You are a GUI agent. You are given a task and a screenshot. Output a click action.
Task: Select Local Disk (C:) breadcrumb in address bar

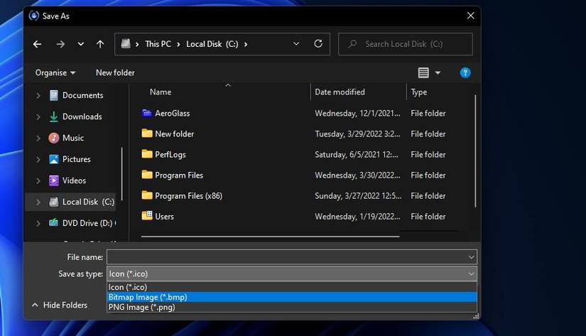point(212,44)
